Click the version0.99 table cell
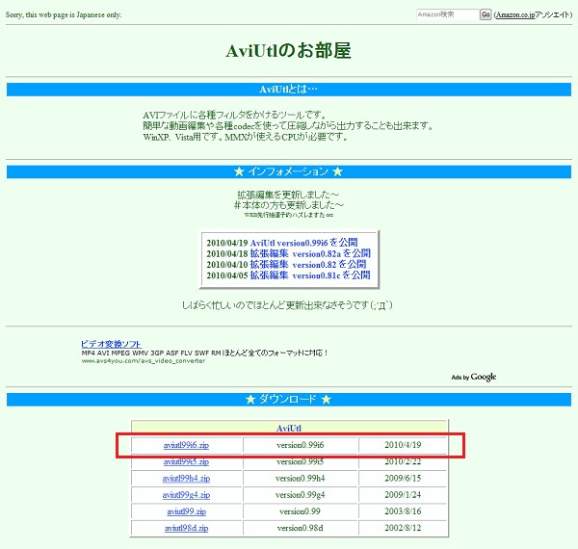578x549 pixels. coord(300,511)
